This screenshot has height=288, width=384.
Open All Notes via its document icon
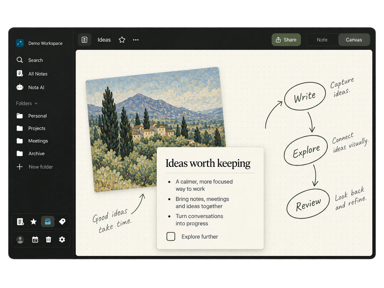pyautogui.click(x=20, y=73)
